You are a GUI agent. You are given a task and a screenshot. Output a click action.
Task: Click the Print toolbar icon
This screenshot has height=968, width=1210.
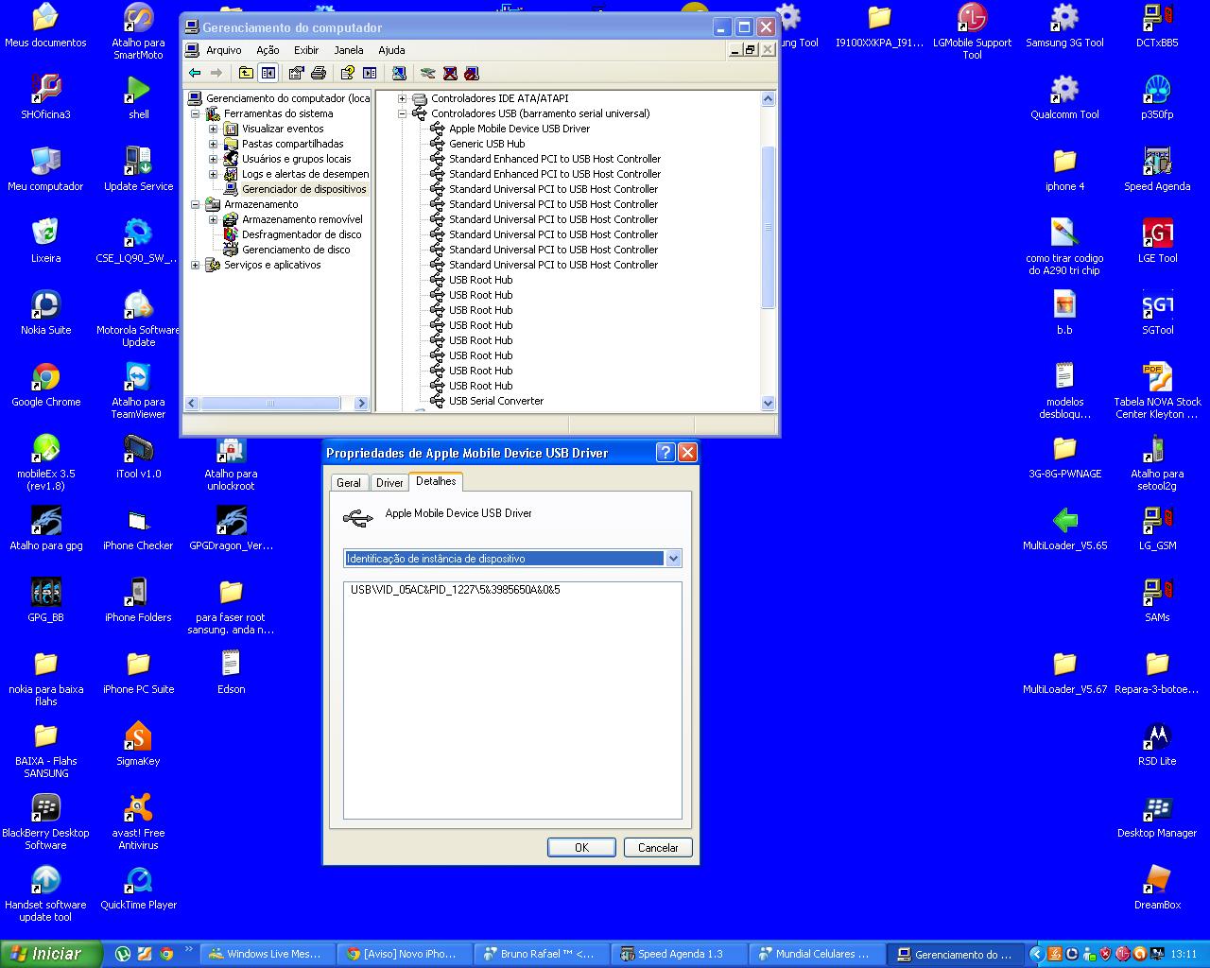319,74
